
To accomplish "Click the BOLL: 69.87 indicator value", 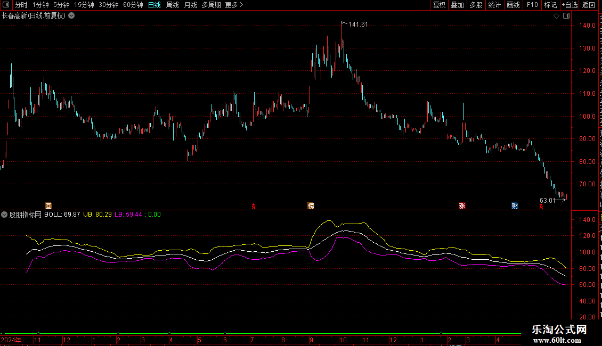I will point(62,215).
